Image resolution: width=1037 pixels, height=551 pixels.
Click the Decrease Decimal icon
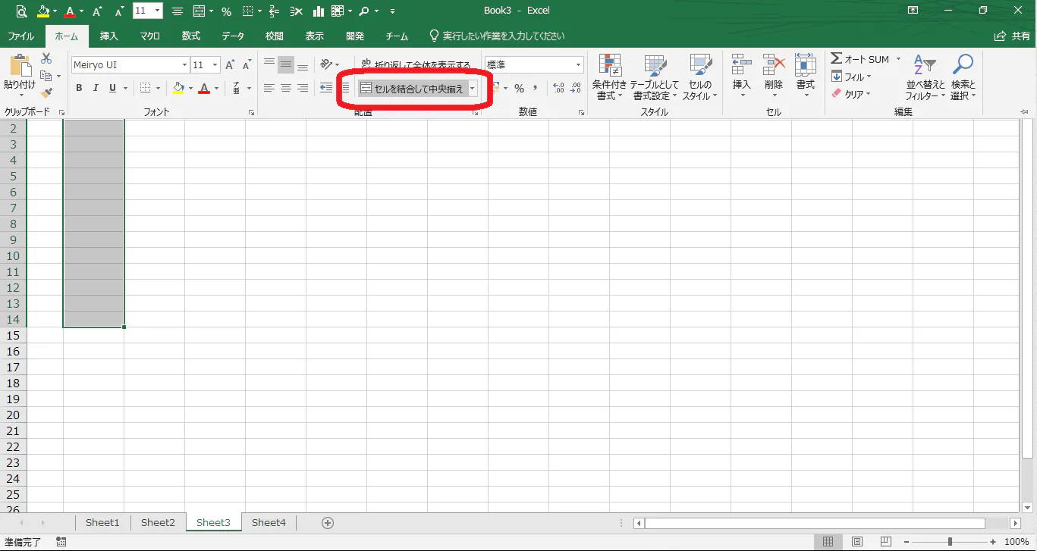576,89
